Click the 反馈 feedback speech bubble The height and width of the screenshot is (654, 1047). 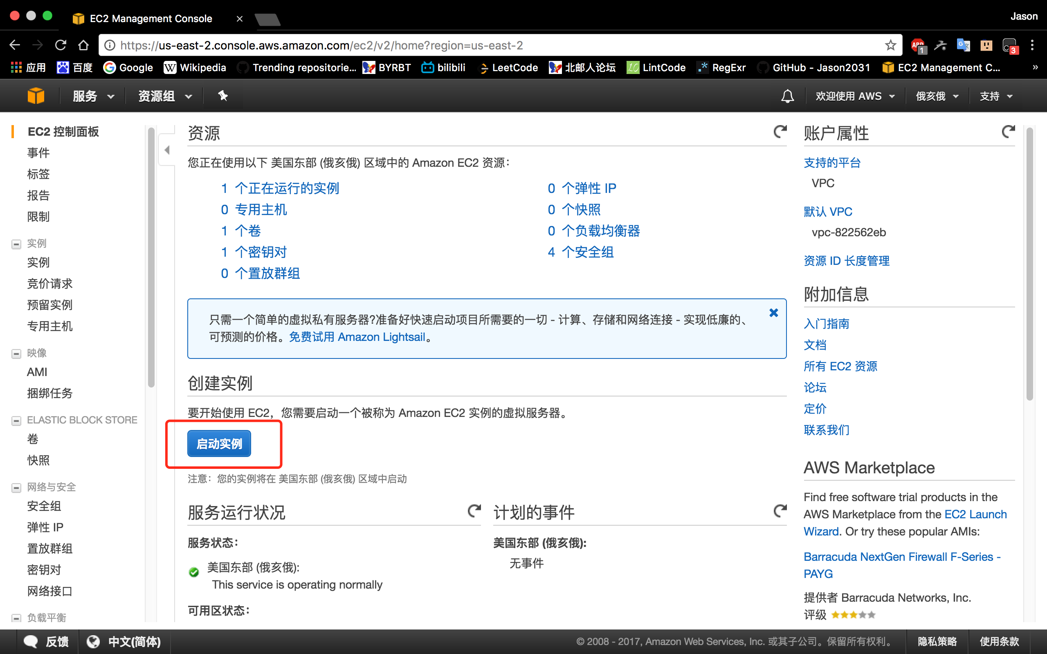47,641
